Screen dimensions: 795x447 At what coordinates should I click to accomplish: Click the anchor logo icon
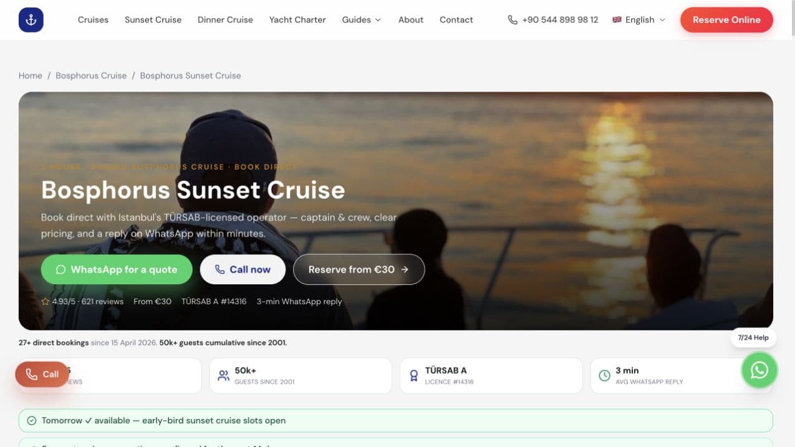31,20
